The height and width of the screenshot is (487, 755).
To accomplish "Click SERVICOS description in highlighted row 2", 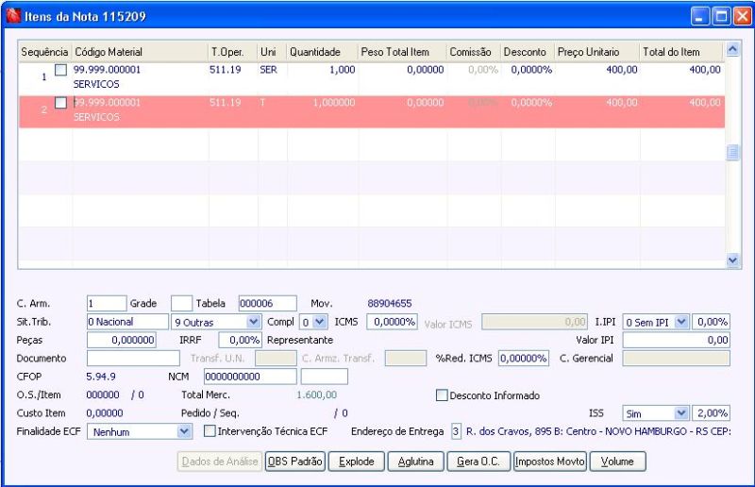I will (x=96, y=117).
